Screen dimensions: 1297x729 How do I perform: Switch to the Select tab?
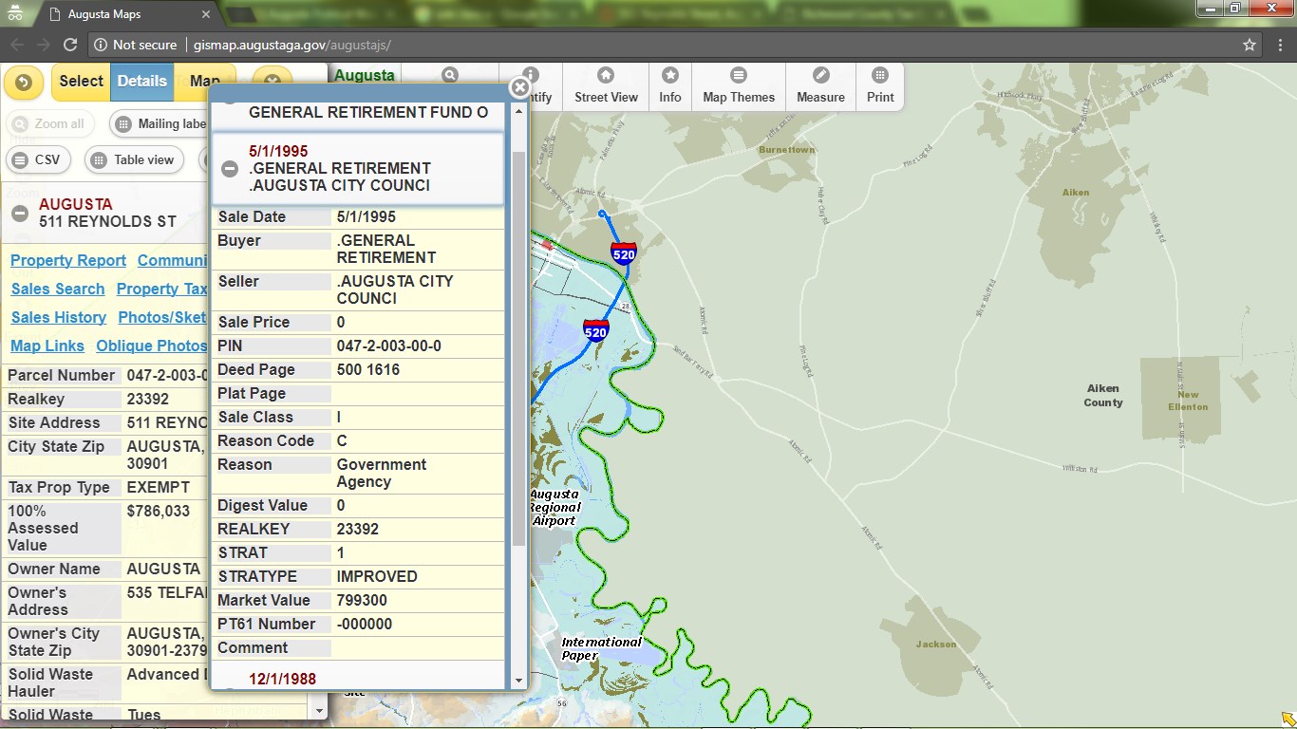pyautogui.click(x=81, y=82)
